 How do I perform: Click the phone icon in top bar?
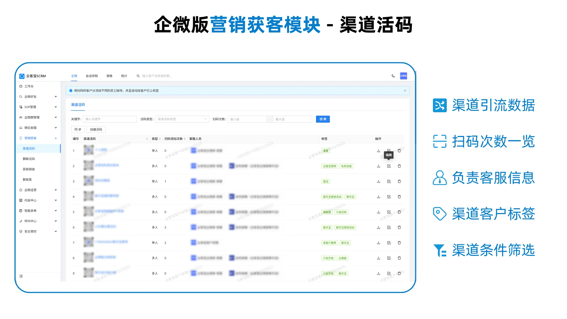point(393,76)
